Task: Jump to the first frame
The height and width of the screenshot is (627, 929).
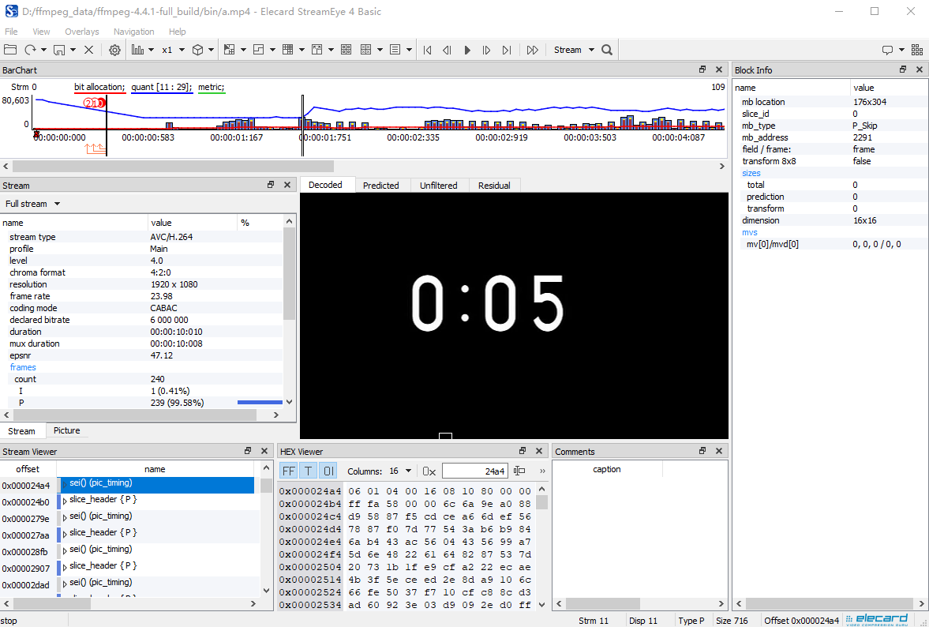Action: point(428,50)
